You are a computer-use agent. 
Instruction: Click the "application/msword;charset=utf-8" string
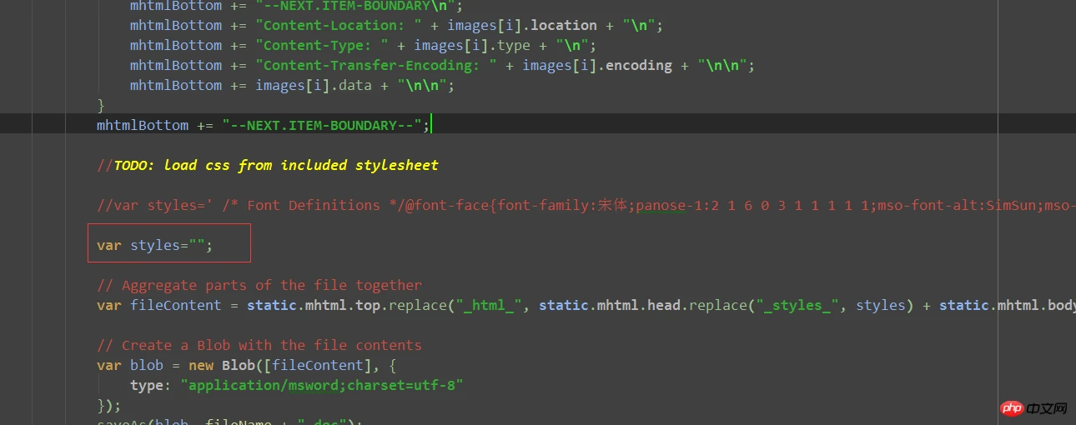pos(322,385)
